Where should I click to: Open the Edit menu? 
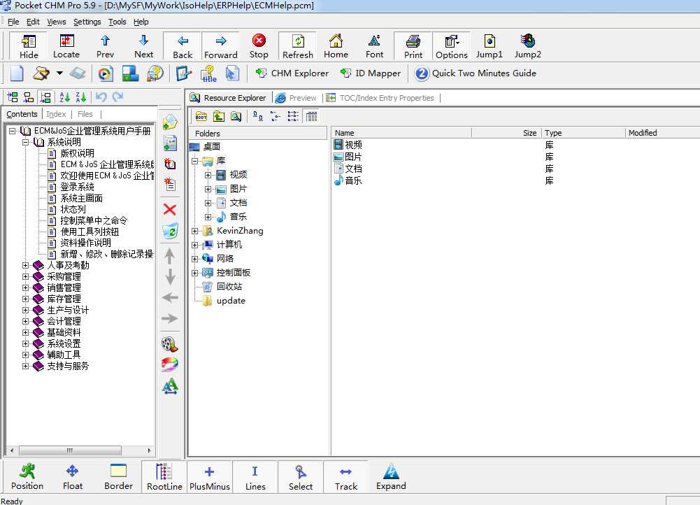pyautogui.click(x=33, y=22)
